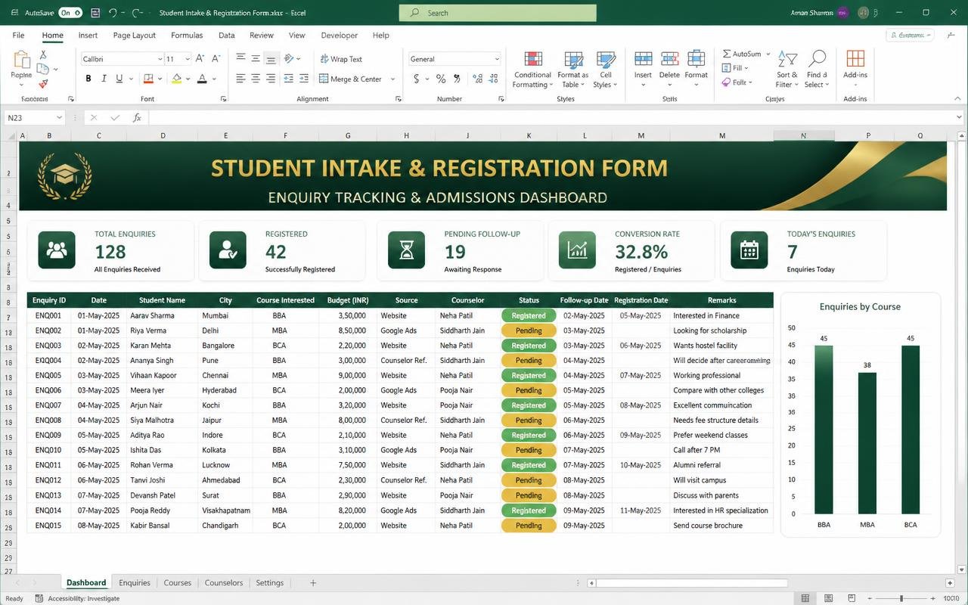Screen dimensions: 968x605
Task: Open the General number format dropdown
Action: [x=497, y=59]
